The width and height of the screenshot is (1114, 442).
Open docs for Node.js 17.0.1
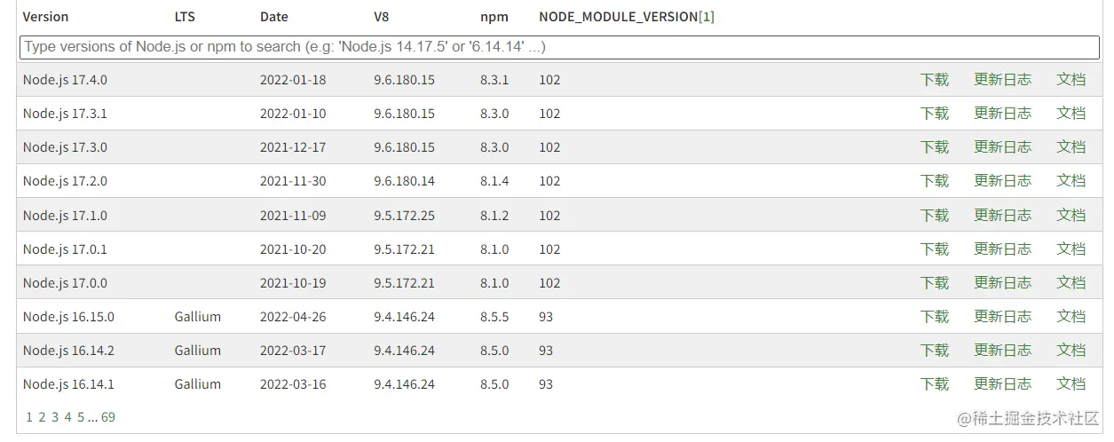[1071, 249]
